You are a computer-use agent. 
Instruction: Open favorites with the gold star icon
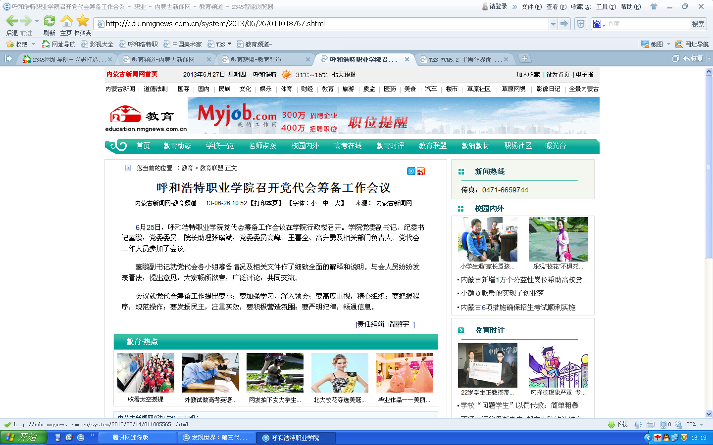tap(83, 21)
